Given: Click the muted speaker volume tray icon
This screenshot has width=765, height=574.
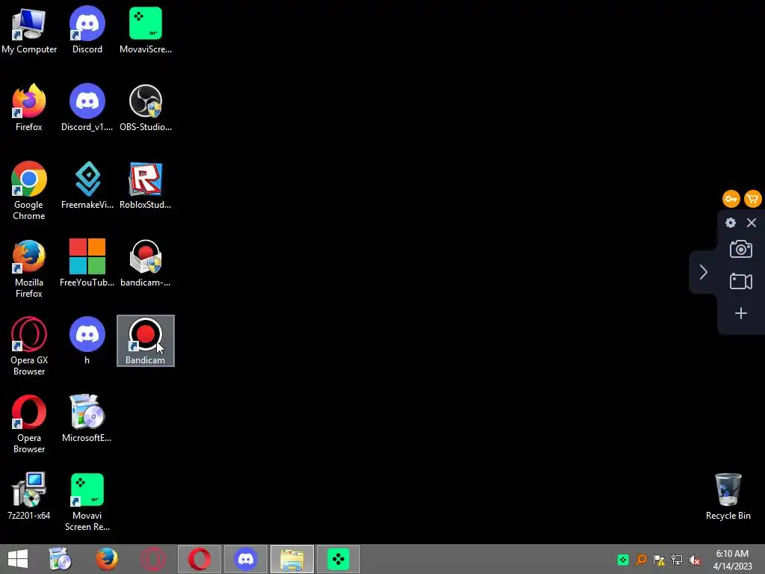Looking at the screenshot, I should click(694, 559).
